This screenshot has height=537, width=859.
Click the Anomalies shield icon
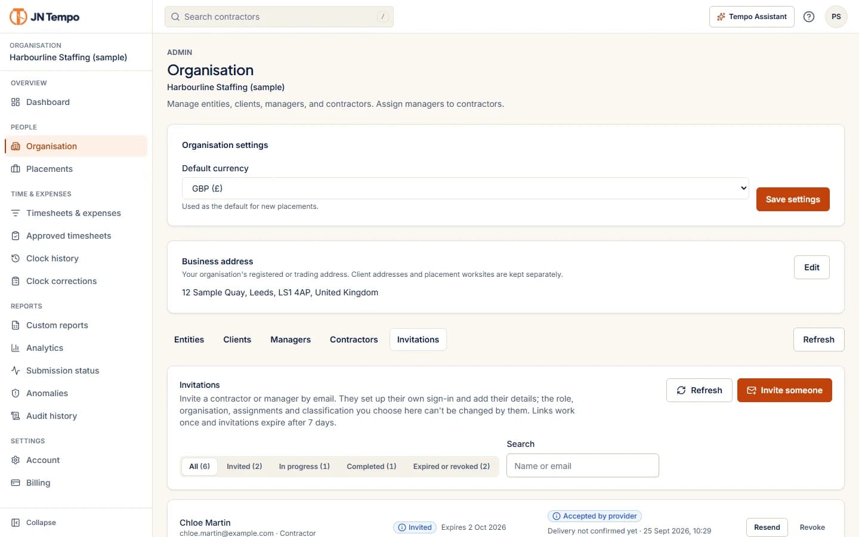pos(16,393)
